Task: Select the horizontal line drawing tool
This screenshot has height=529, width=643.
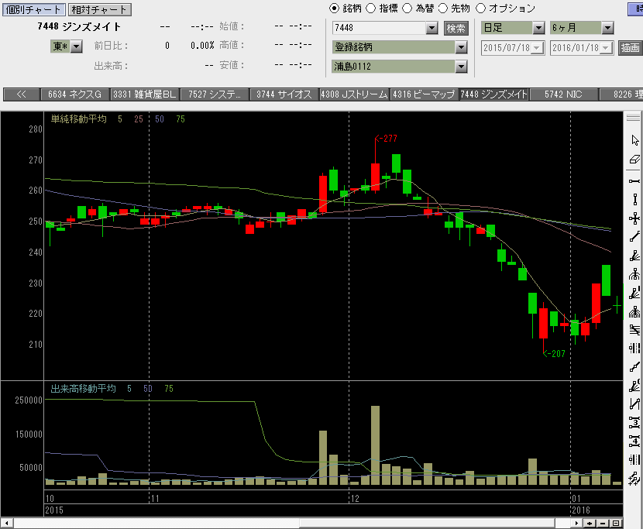Action: (634, 180)
